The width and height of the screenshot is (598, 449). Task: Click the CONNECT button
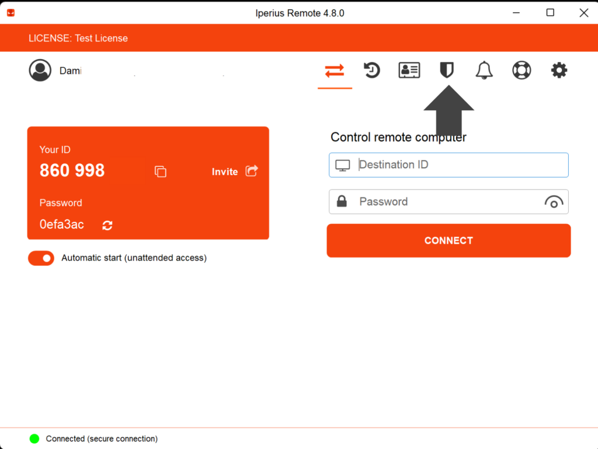tap(448, 241)
